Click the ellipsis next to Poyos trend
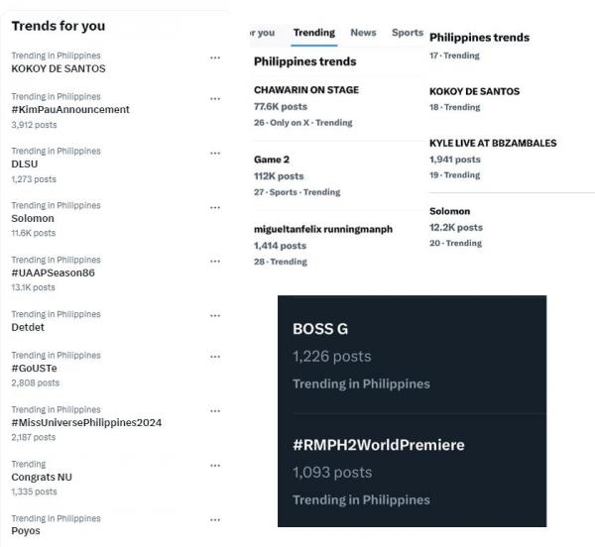 215,519
